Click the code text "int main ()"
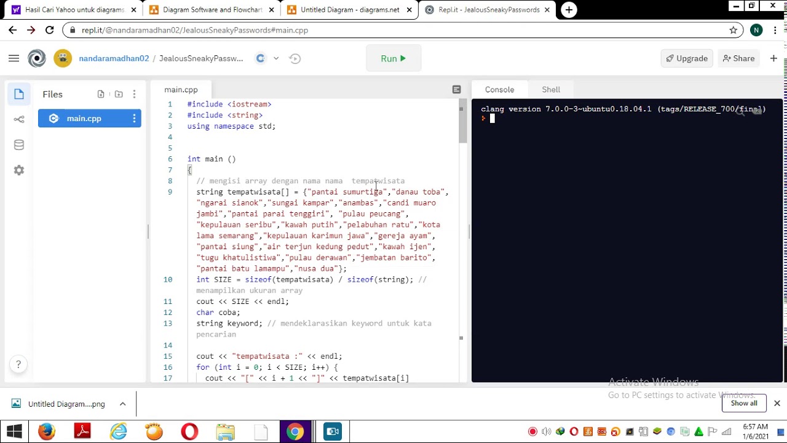This screenshot has height=443, width=787. point(212,159)
